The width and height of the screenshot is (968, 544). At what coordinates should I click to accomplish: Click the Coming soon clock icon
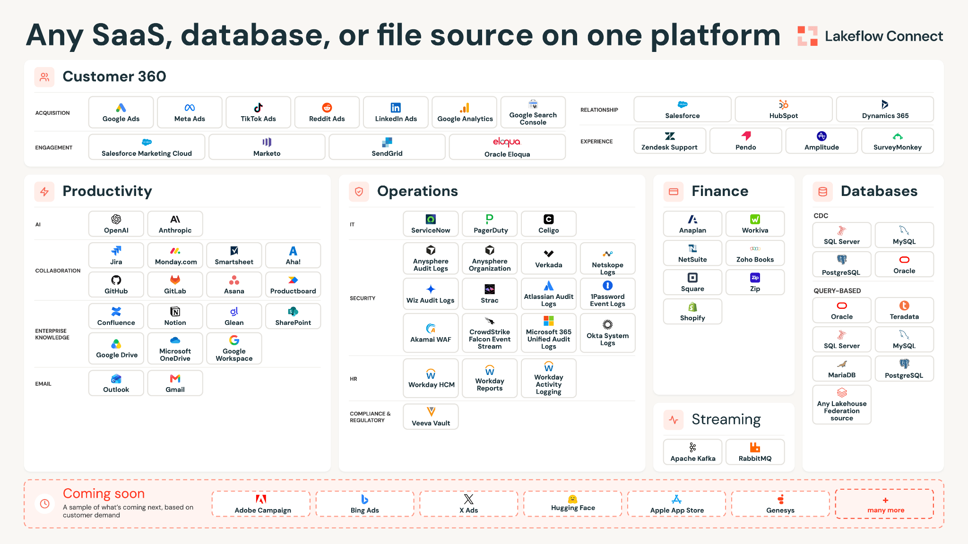point(44,504)
